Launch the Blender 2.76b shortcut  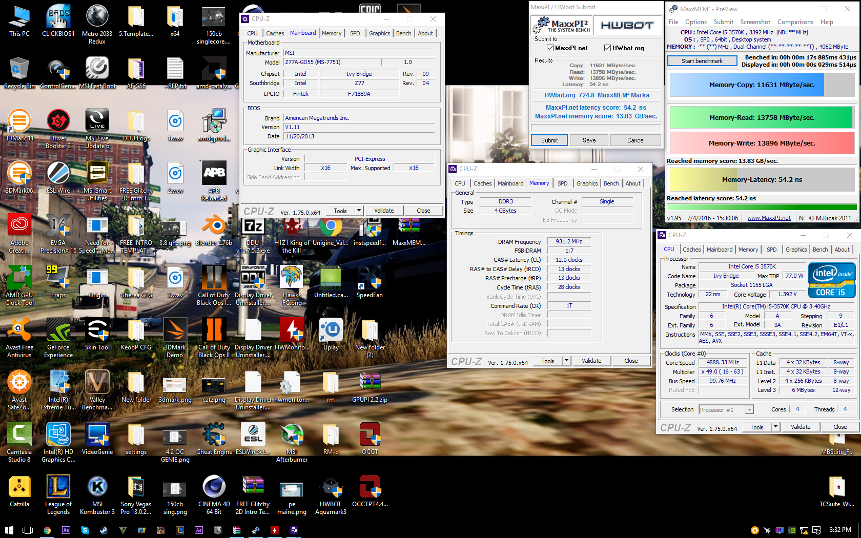click(214, 230)
